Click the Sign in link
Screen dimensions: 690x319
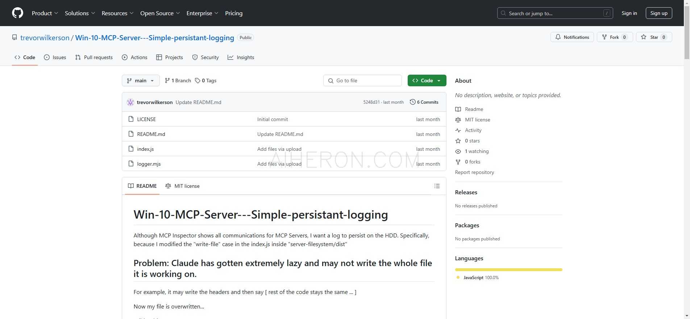(629, 13)
